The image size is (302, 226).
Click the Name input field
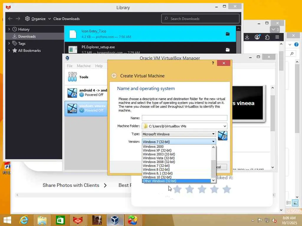coord(185,118)
